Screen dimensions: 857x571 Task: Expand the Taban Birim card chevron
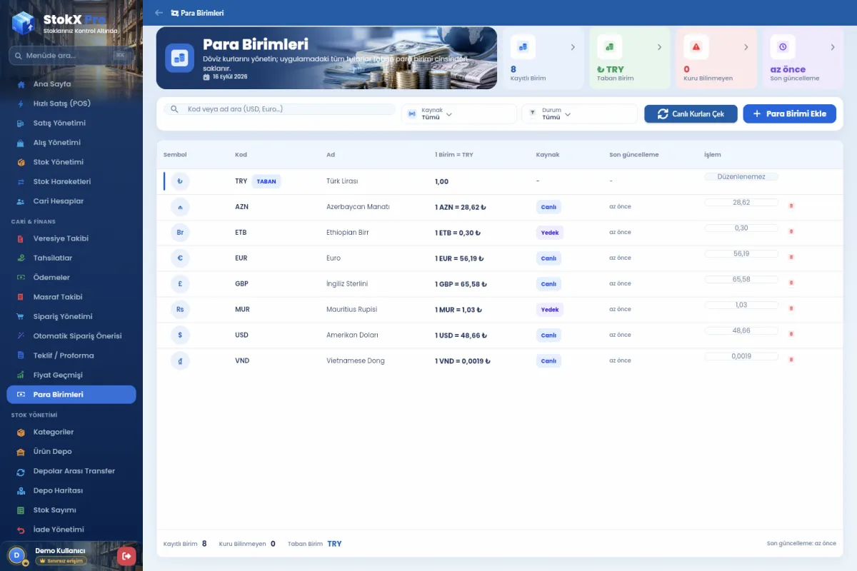pyautogui.click(x=659, y=47)
